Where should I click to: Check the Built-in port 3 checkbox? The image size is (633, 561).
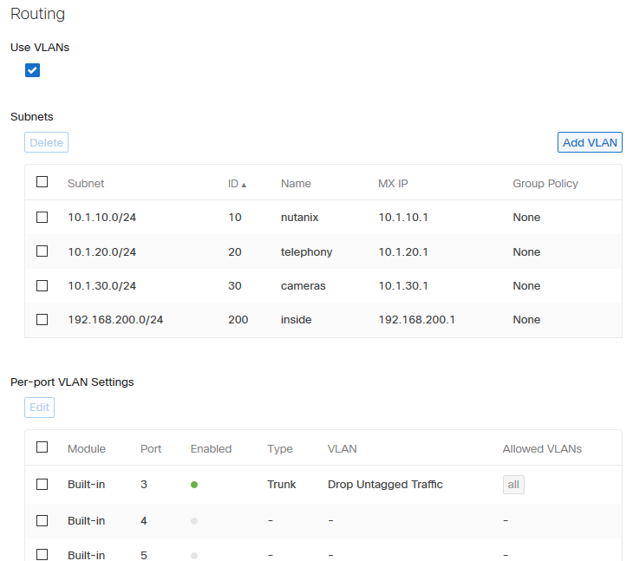coord(42,484)
